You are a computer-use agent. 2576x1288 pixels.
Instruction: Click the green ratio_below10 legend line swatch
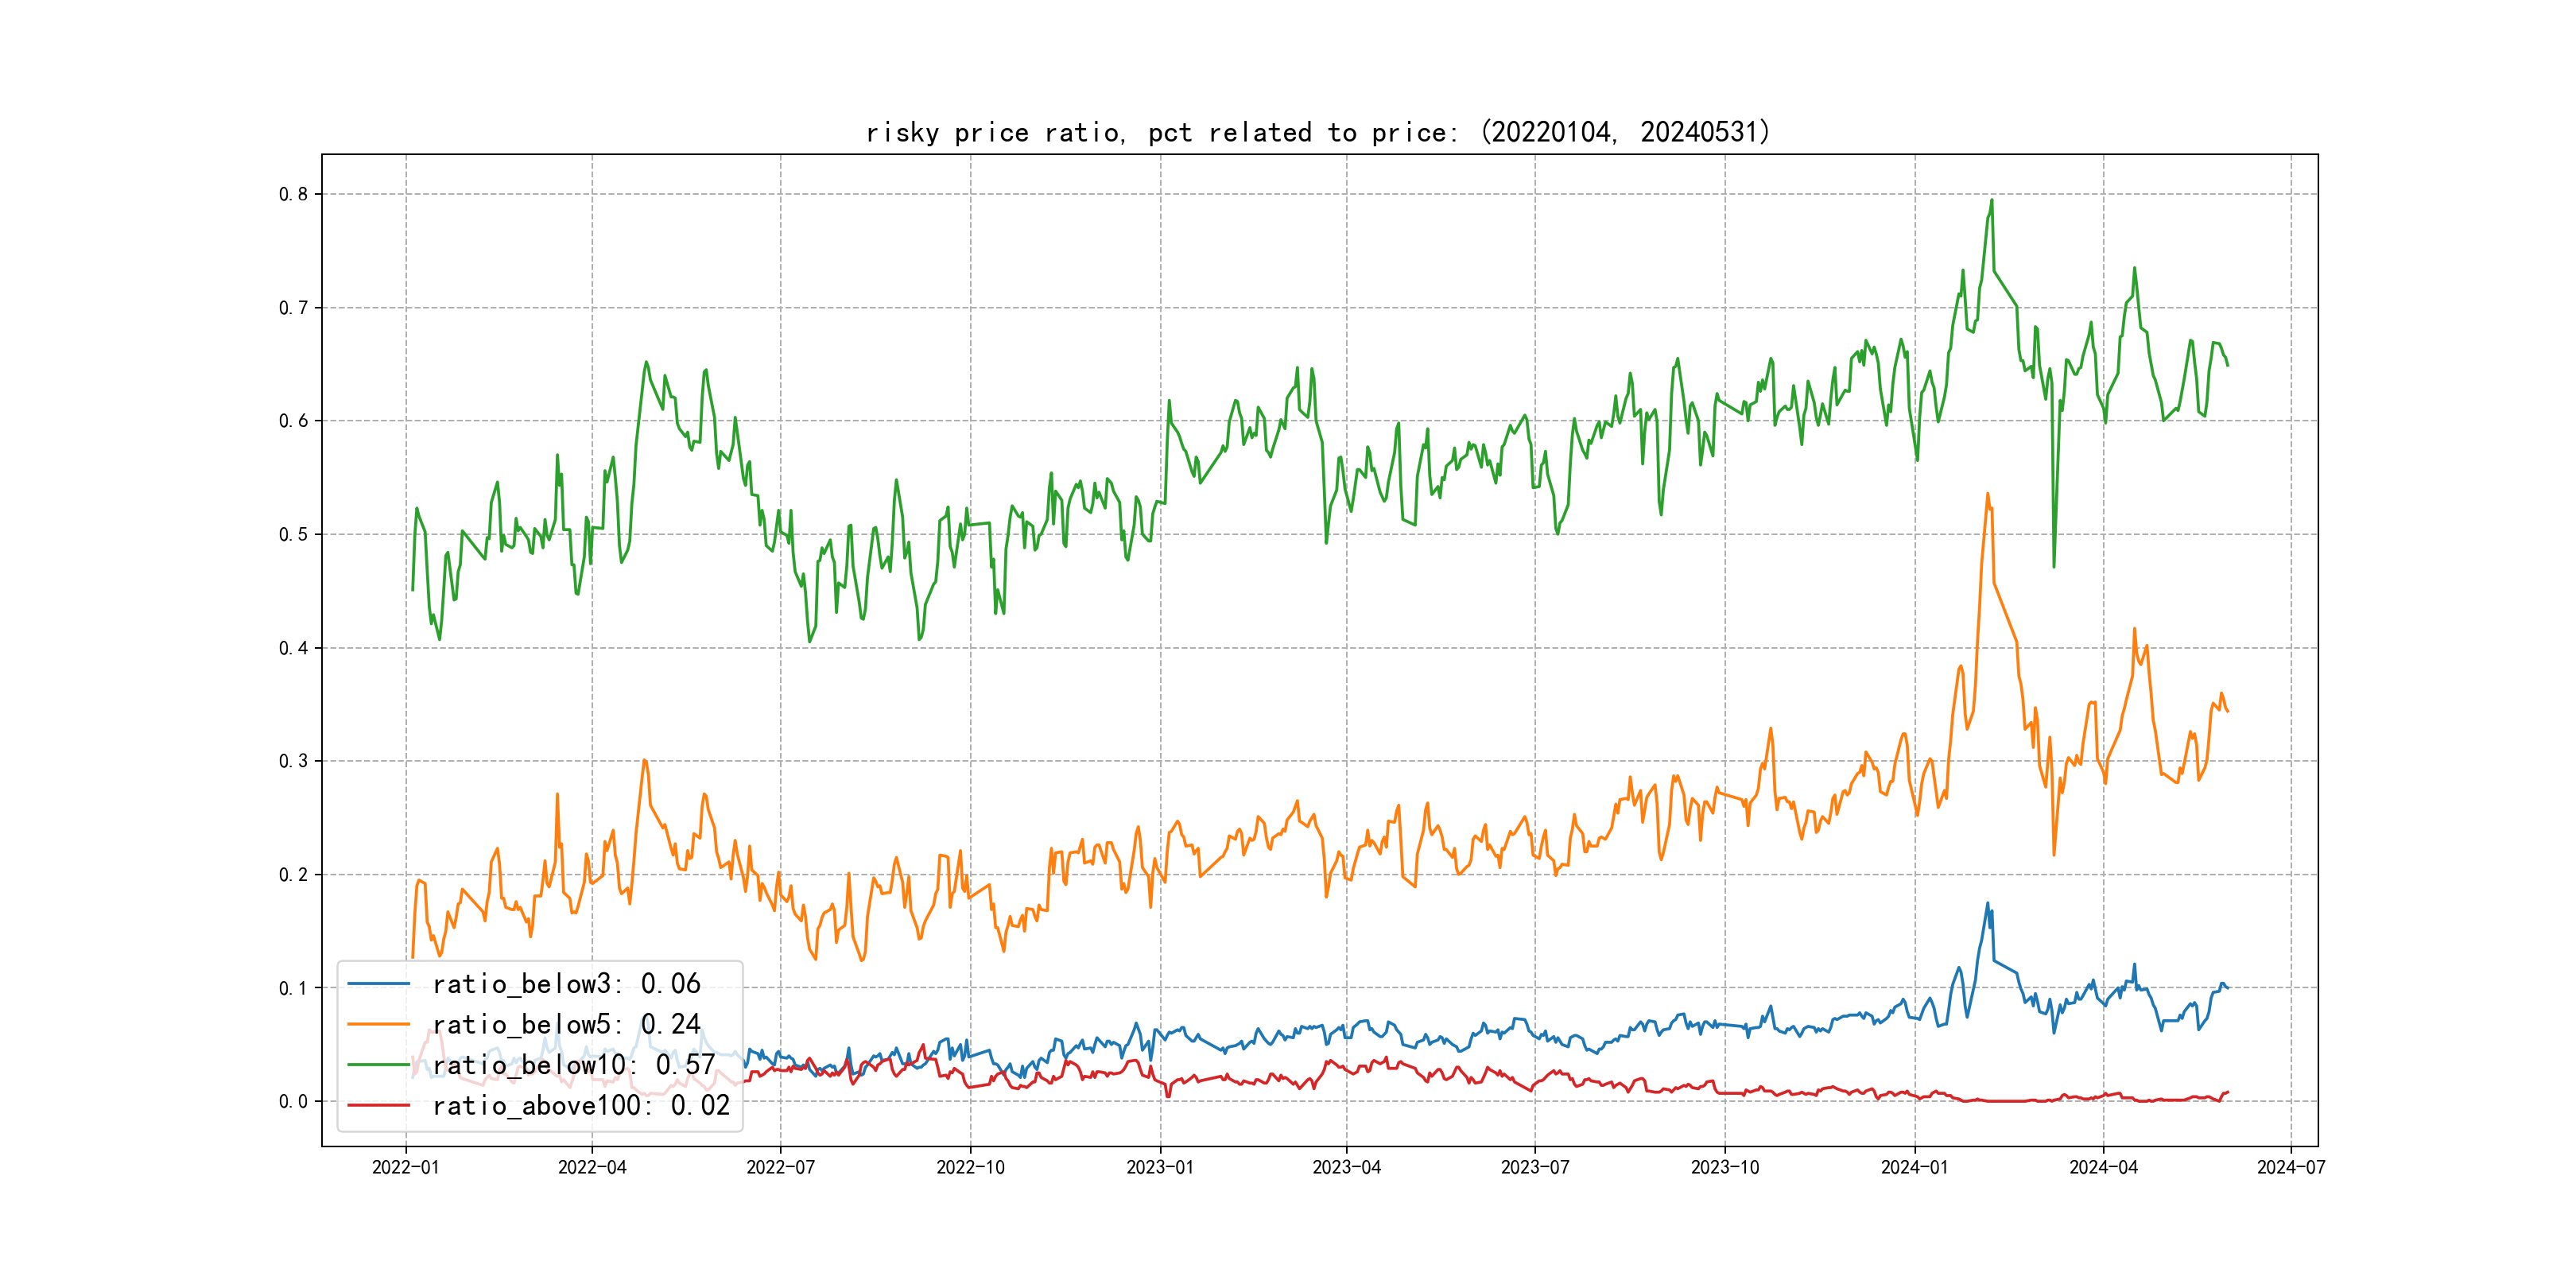click(x=378, y=1065)
